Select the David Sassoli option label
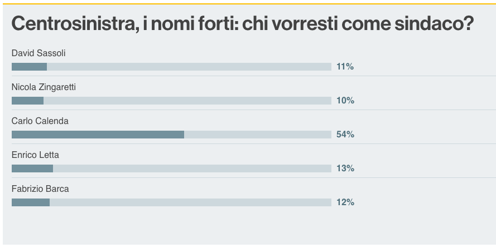 38,53
